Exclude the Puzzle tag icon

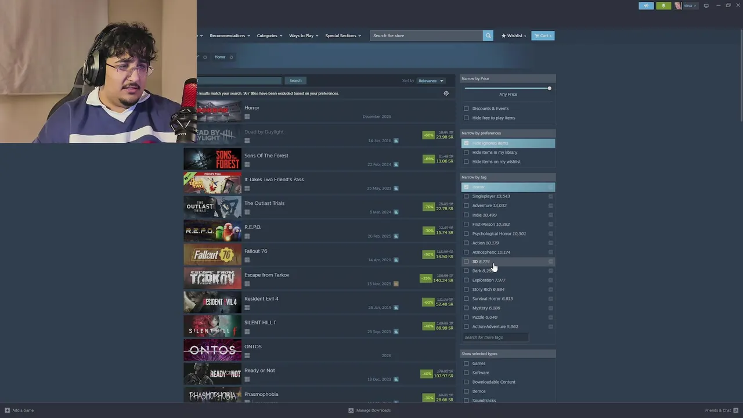(x=550, y=317)
